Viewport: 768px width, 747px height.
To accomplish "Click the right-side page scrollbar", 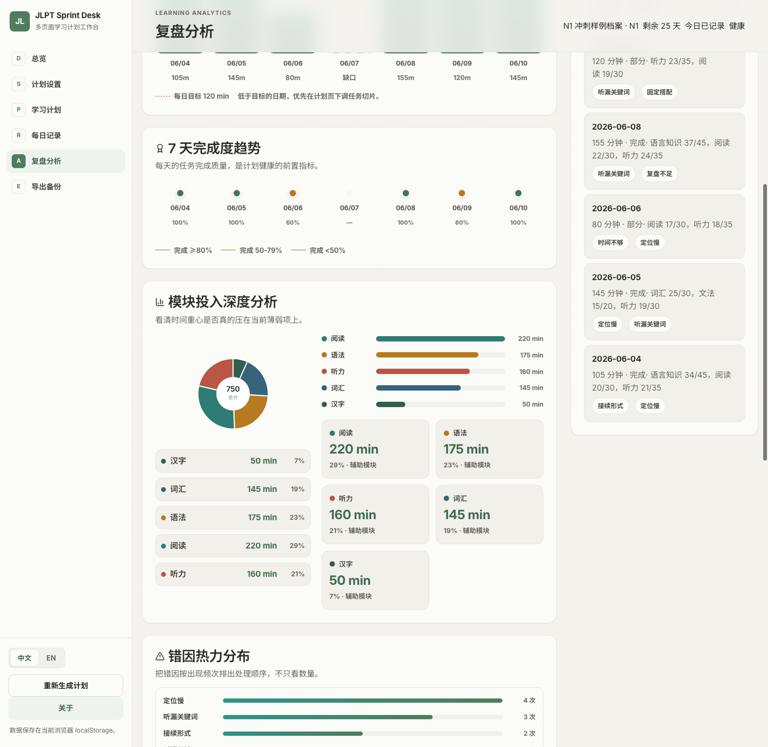I will point(765,322).
